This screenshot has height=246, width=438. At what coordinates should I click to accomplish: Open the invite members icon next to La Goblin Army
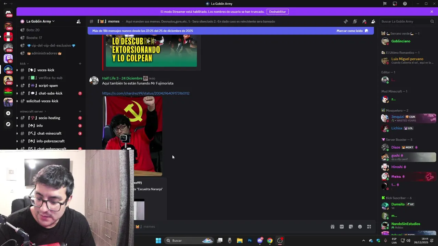click(x=78, y=21)
